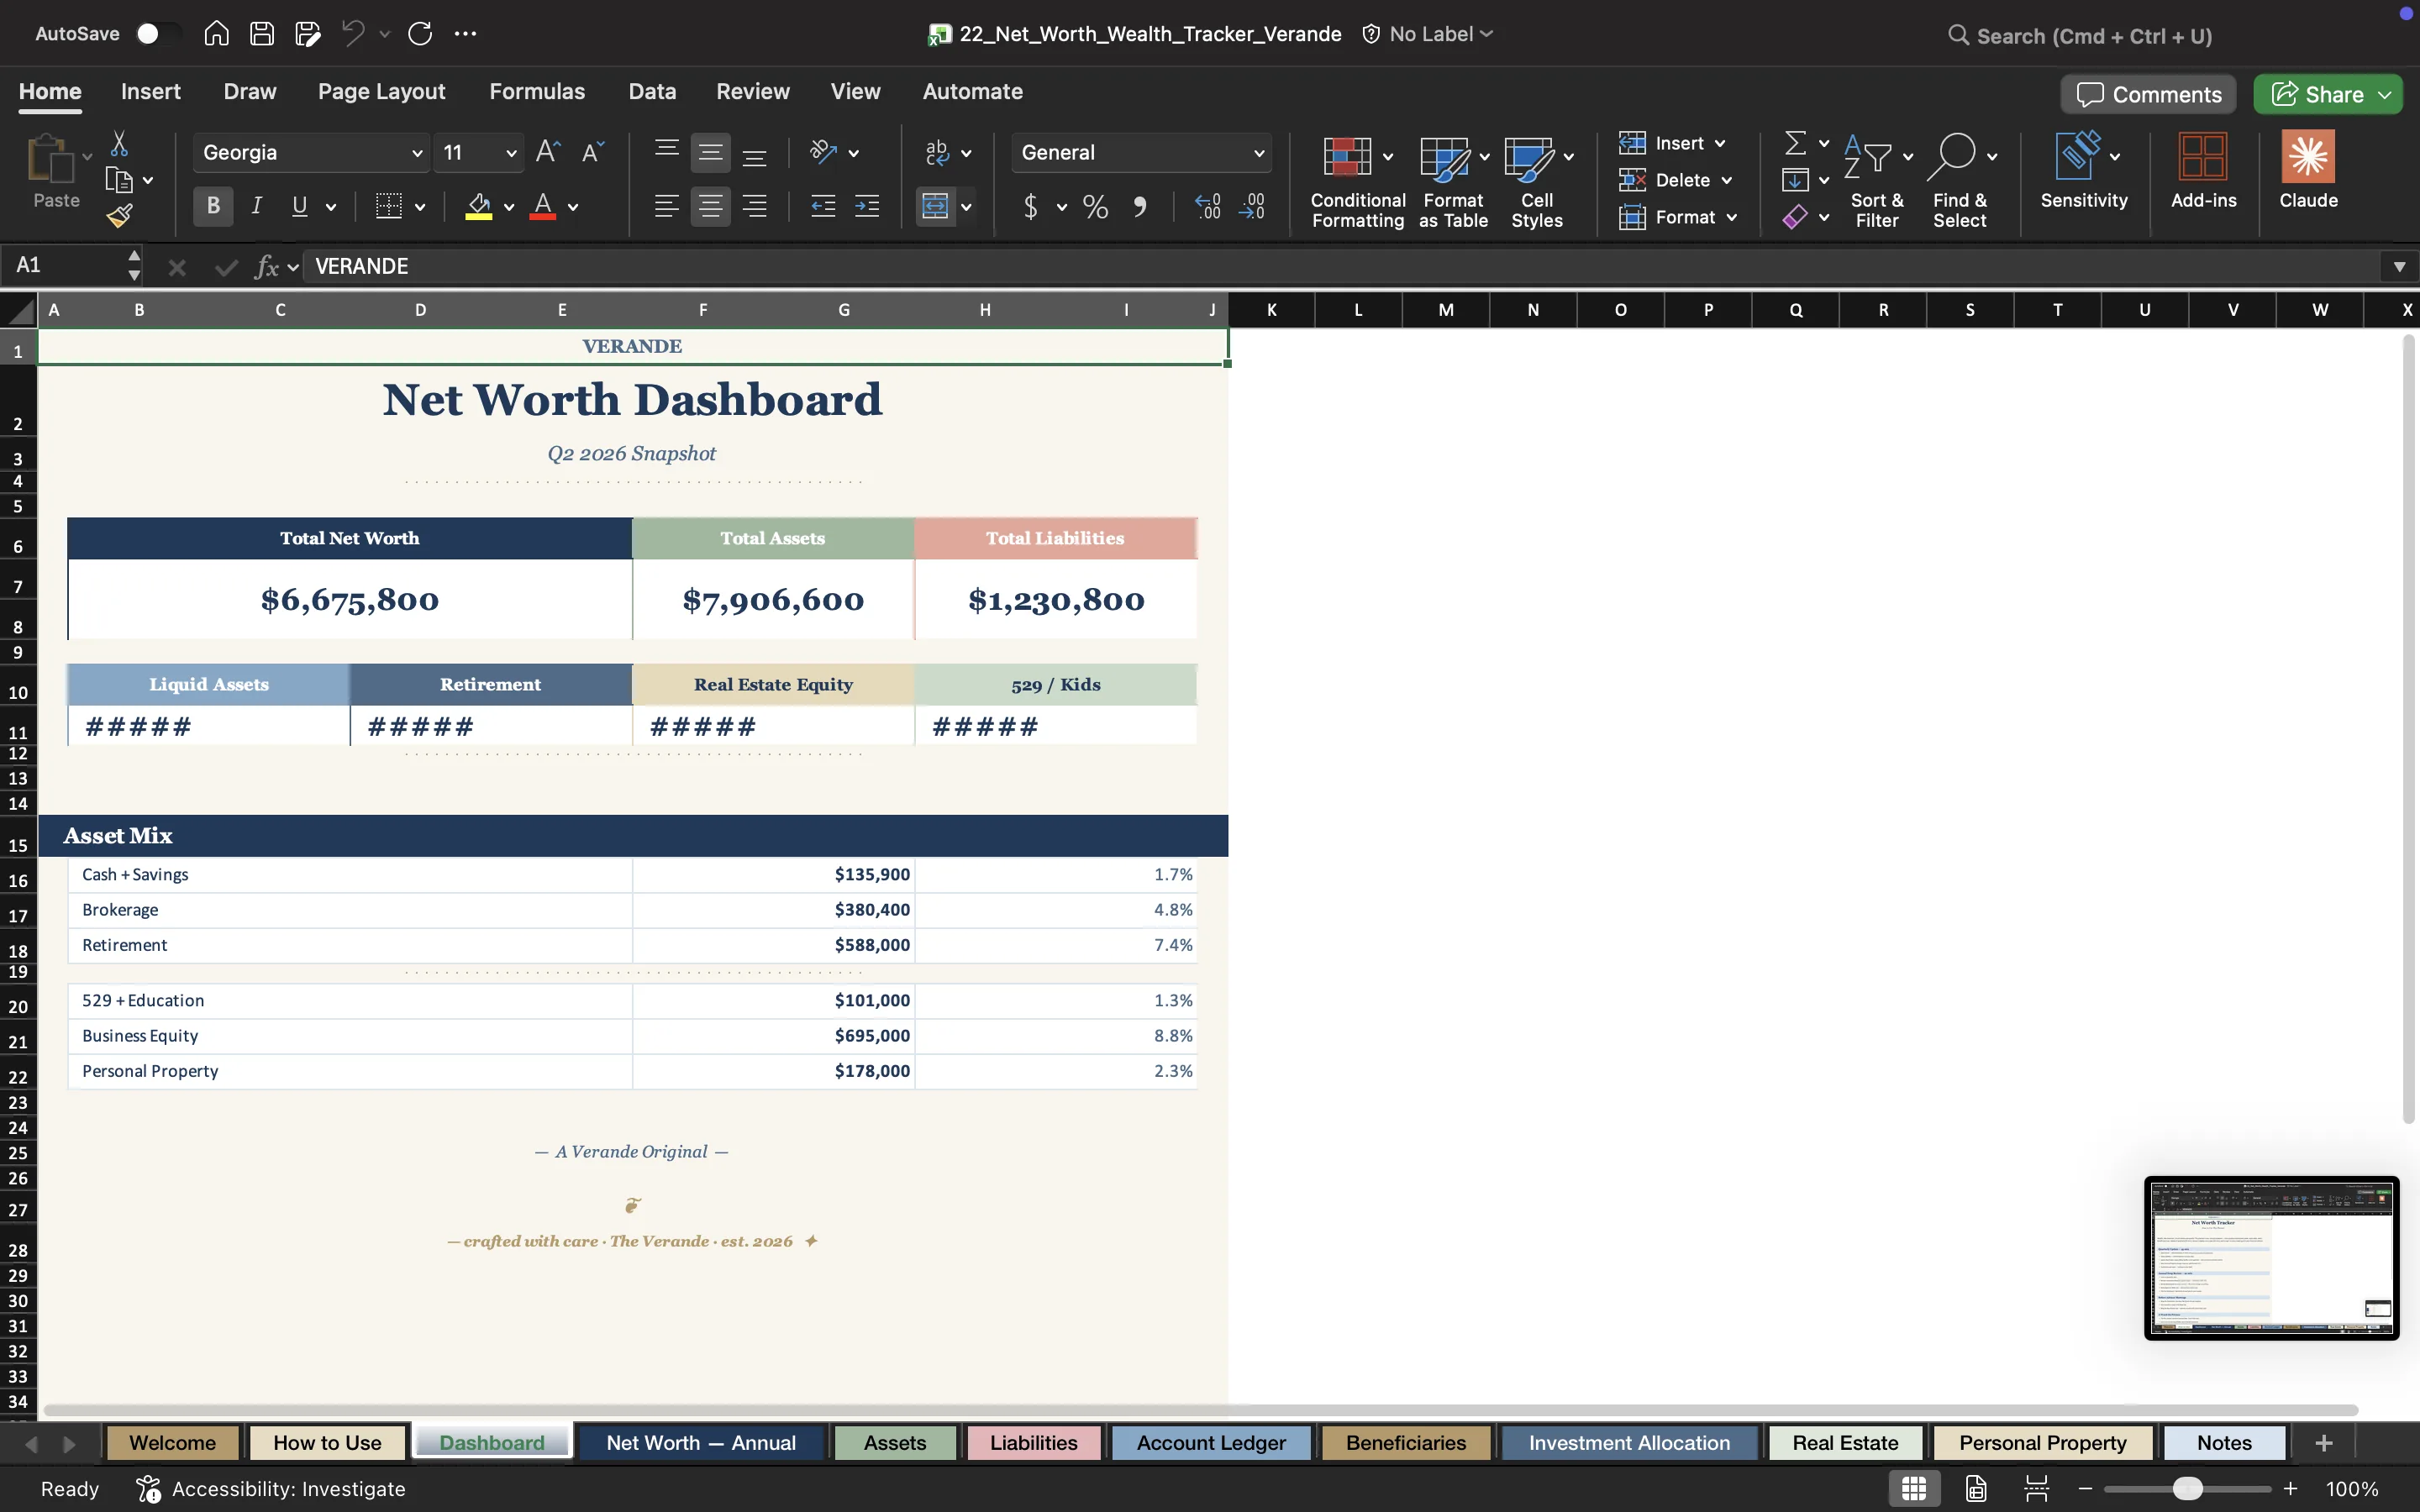Image resolution: width=2420 pixels, height=1512 pixels.
Task: Toggle Center horizontal alignment
Action: 710,207
